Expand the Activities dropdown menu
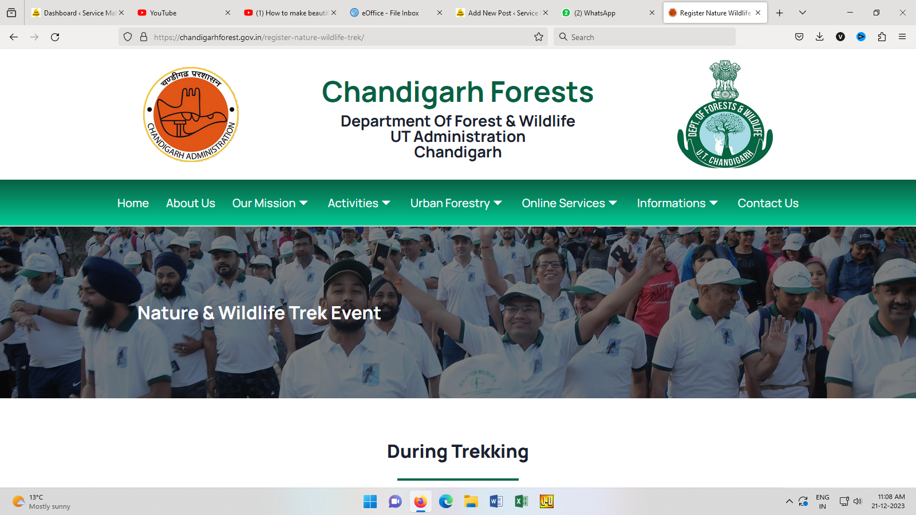This screenshot has height=515, width=916. 359,203
